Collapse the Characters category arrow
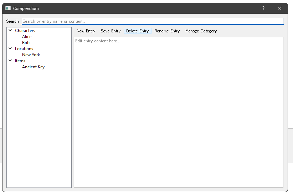Image resolution: width=293 pixels, height=195 pixels. pos(10,31)
